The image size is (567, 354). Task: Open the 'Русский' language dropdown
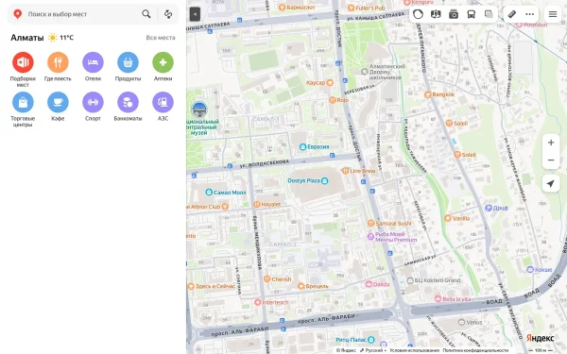coord(373,350)
